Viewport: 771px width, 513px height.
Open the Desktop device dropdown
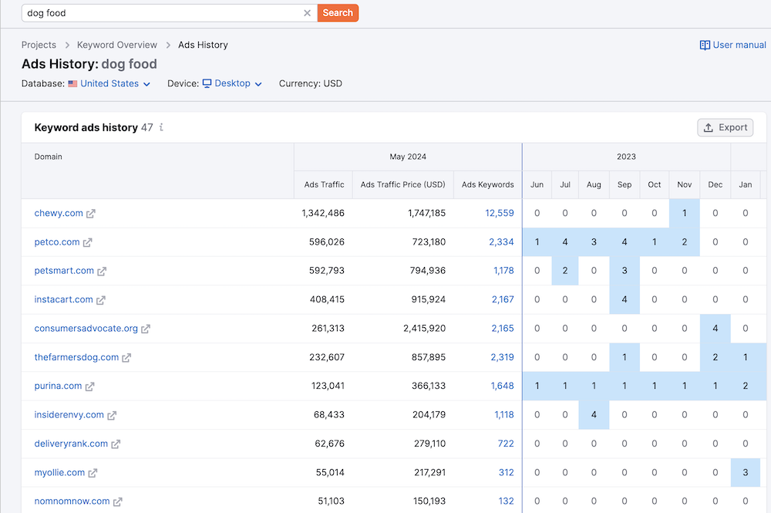(232, 83)
